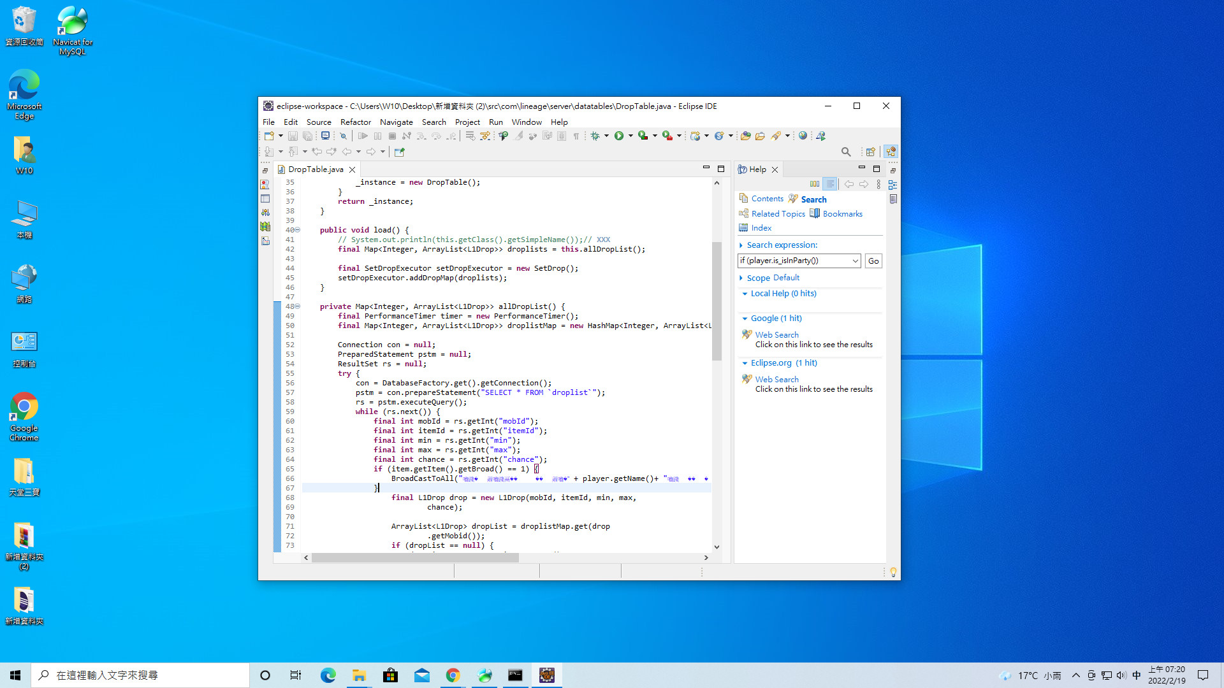1224x688 pixels.
Task: Open the Index link in Help
Action: coord(761,228)
